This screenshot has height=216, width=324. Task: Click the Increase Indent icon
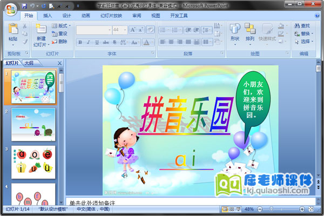pos(196,30)
